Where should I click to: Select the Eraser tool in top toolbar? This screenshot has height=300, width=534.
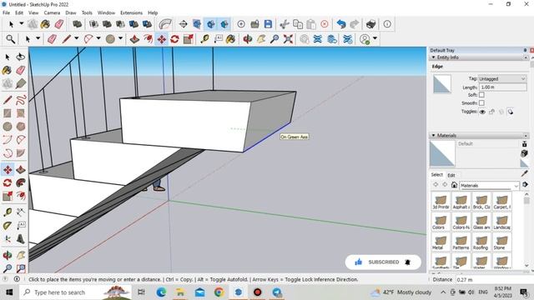[59, 24]
